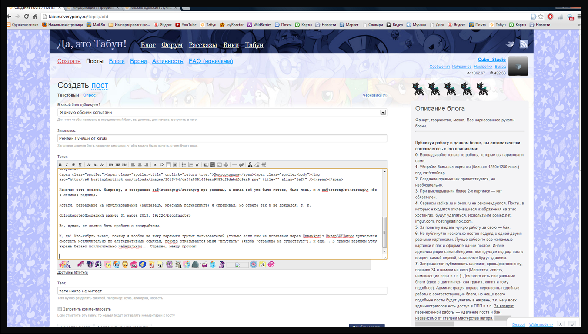Image resolution: width=588 pixels, height=334 pixels.
Task: Apply strikethrough formatting in the editor toolbar
Action: [73, 164]
